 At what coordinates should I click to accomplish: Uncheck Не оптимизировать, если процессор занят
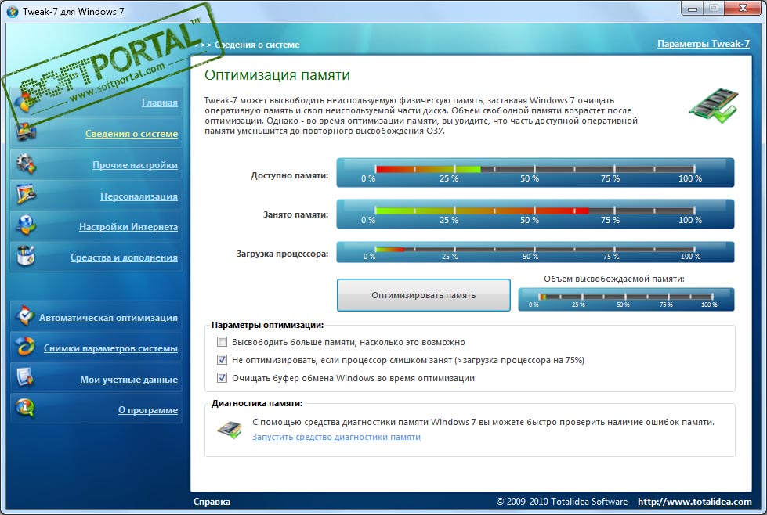[x=222, y=360]
